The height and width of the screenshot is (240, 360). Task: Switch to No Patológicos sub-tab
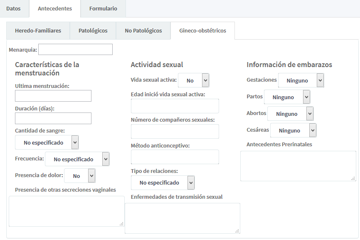click(x=143, y=30)
